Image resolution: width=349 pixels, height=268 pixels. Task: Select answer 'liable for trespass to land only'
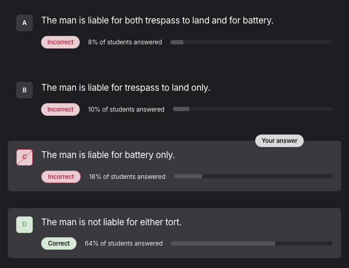tap(126, 88)
